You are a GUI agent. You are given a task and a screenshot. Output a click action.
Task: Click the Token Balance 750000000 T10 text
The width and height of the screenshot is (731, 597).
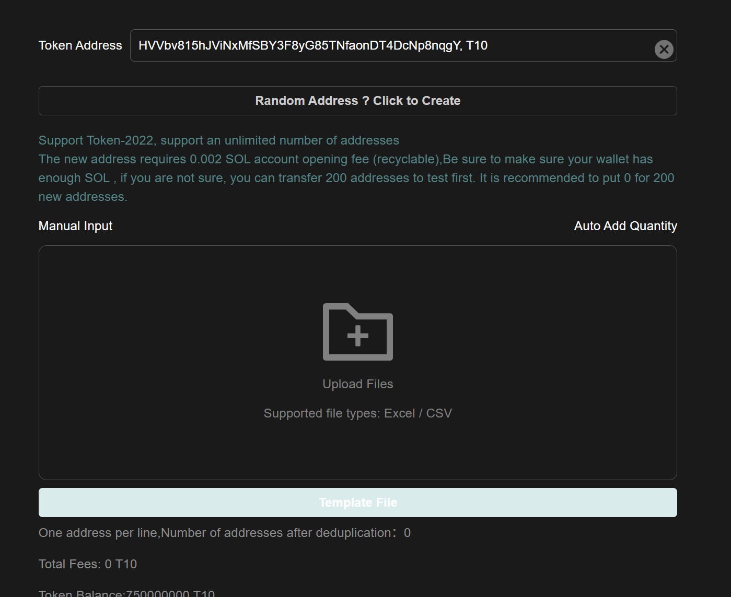pos(126,593)
